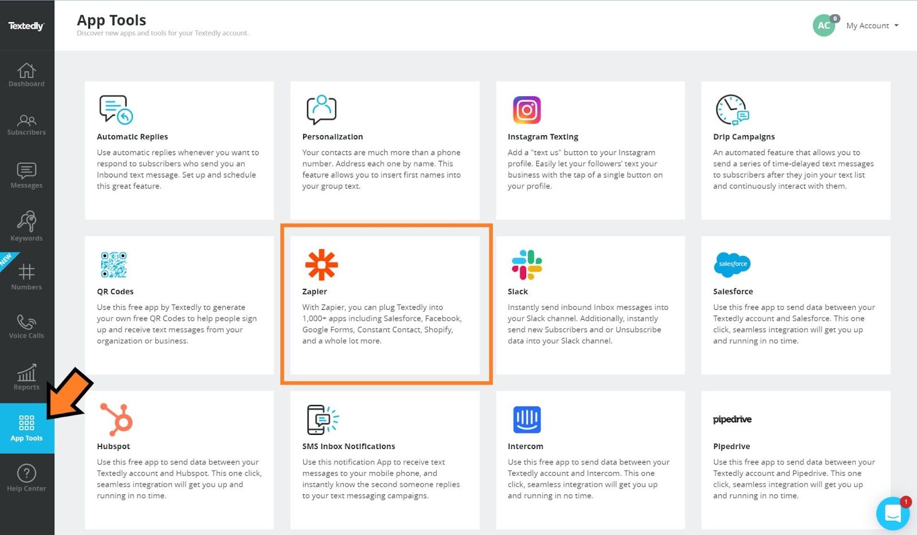
Task: Click the QR Codes icon
Action: click(x=114, y=265)
